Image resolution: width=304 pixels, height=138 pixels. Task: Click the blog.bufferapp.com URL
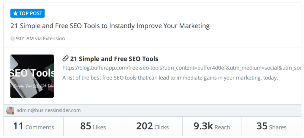point(182,68)
